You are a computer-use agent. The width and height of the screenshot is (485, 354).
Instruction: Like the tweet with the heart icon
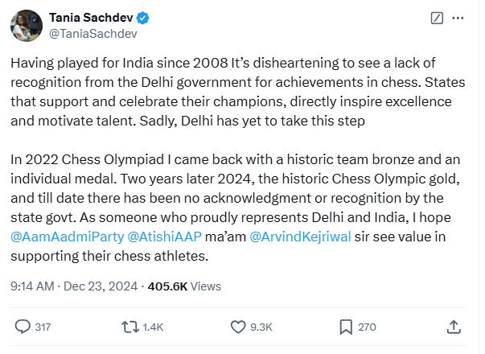(x=237, y=327)
